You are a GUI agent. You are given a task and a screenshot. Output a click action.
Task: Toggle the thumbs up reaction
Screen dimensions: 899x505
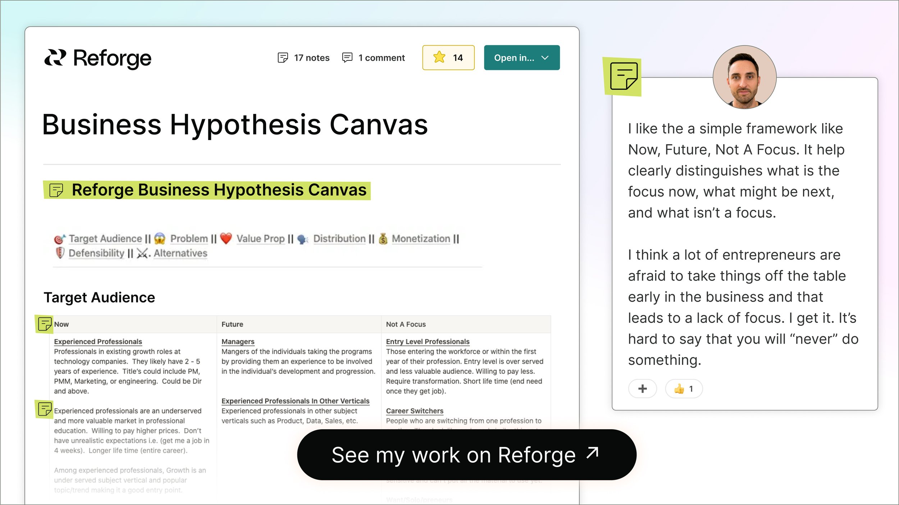(x=684, y=389)
